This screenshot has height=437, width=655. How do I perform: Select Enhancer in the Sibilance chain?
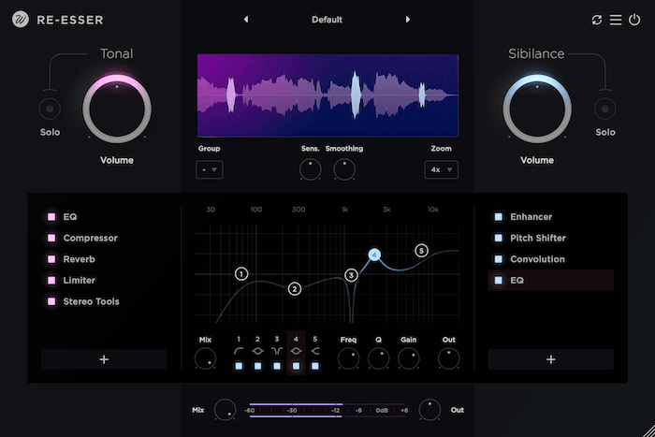[531, 216]
